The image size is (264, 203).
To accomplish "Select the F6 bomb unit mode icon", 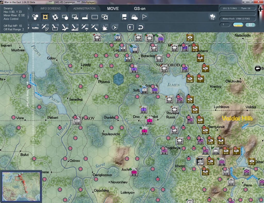I will click(55, 27).
